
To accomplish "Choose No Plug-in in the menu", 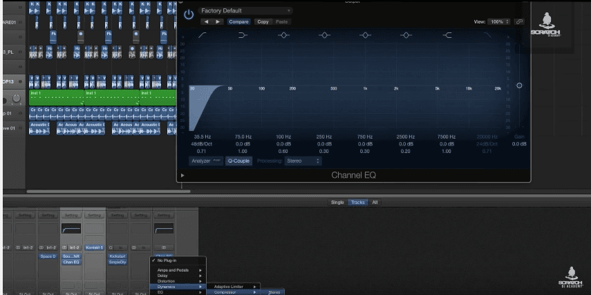I will coord(178,261).
